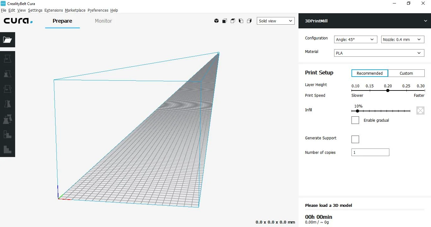The height and width of the screenshot is (227, 431).
Task: Click the "Faster" print speed label
Action: pos(419,95)
